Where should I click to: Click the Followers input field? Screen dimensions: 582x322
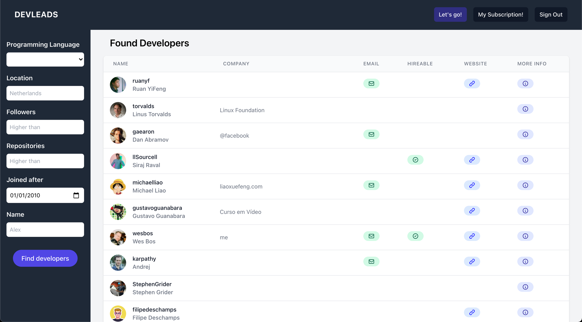click(x=45, y=127)
